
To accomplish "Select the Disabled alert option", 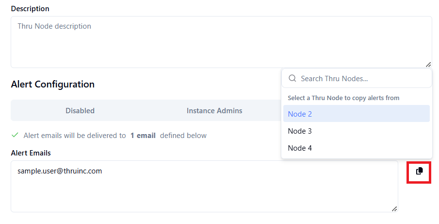I will (x=80, y=111).
